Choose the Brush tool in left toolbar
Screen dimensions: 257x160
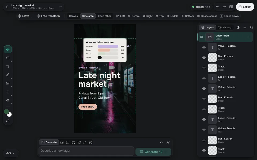click(8, 75)
